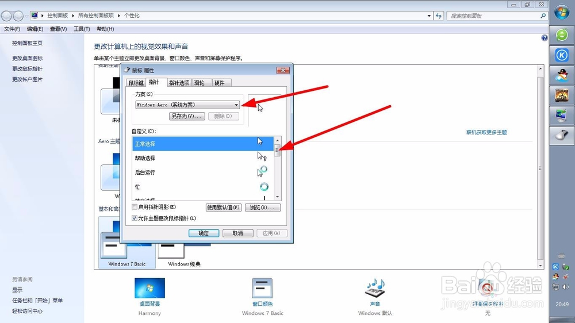Open 更改鼠标指针 link
575x323 pixels.
click(27, 69)
